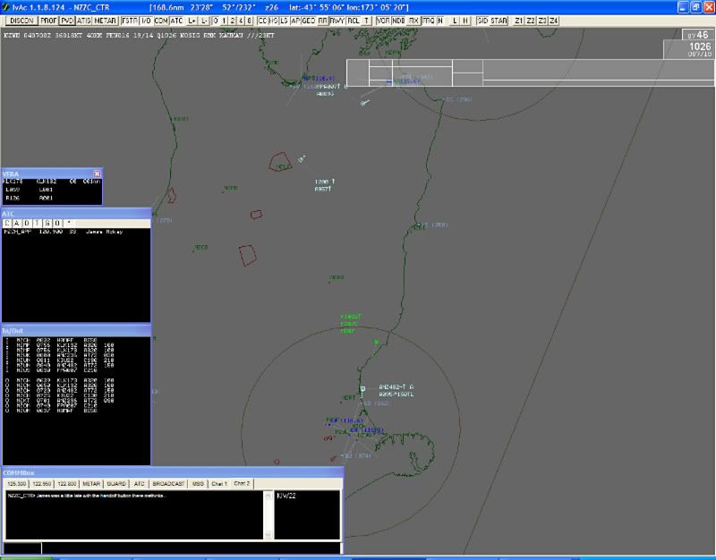Switch to the Chat 1 tab
This screenshot has height=560, width=716.
(219, 483)
